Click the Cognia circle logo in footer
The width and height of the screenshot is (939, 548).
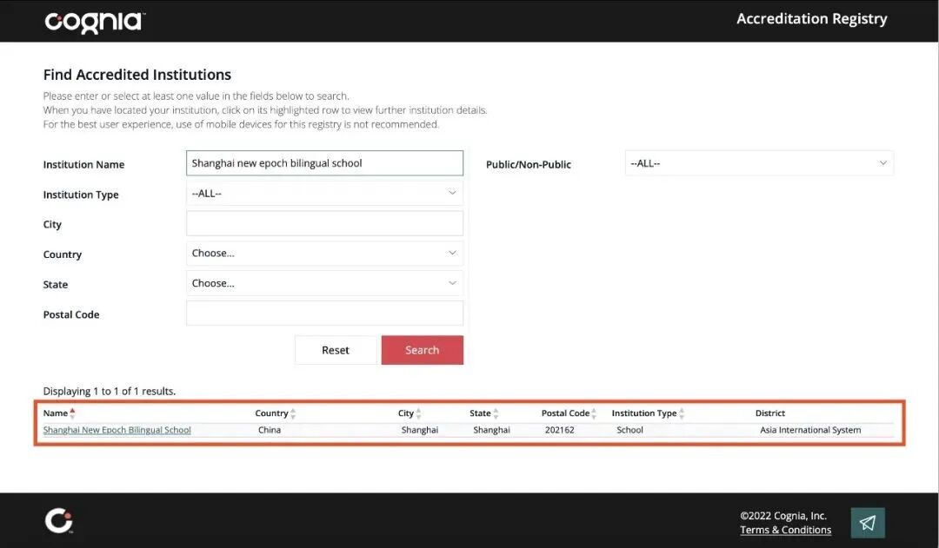coord(59,520)
